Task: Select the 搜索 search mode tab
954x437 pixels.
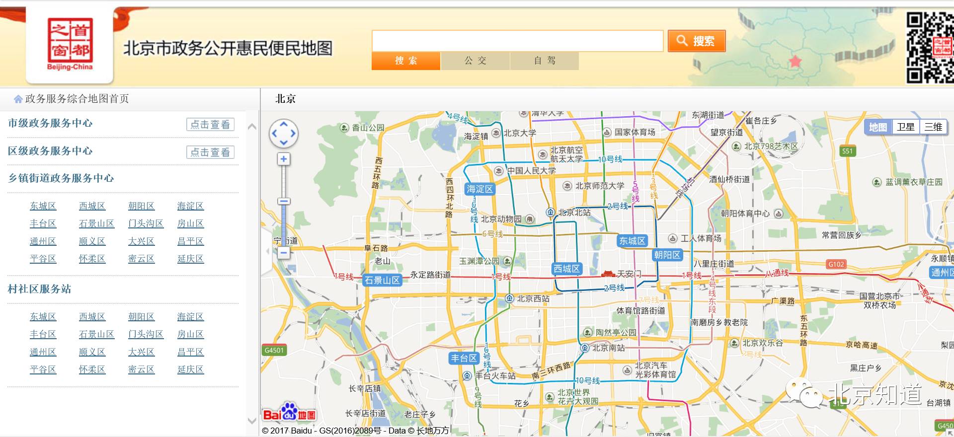Action: point(406,61)
